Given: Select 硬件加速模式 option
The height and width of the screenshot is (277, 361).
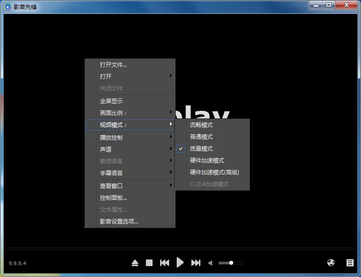Looking at the screenshot, I should click(x=213, y=161).
